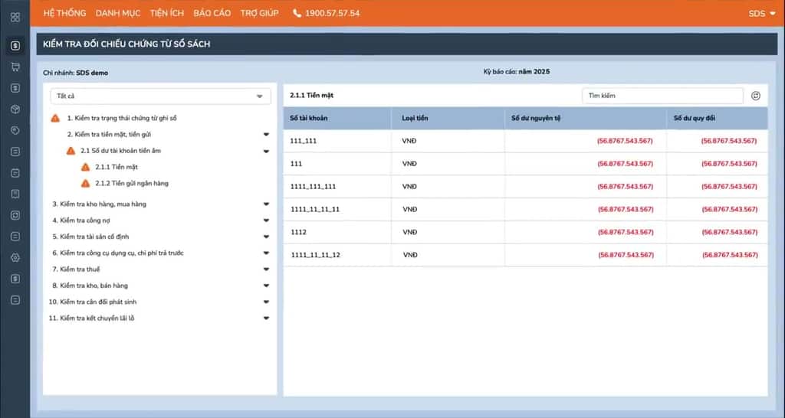Click the highlighted dollar icon in the sidebar

point(15,45)
